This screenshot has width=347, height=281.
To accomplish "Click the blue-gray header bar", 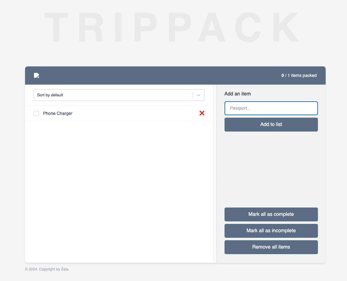I will (x=155, y=75).
